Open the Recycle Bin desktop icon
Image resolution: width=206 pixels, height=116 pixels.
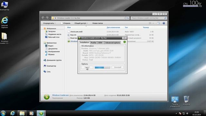click(186, 101)
